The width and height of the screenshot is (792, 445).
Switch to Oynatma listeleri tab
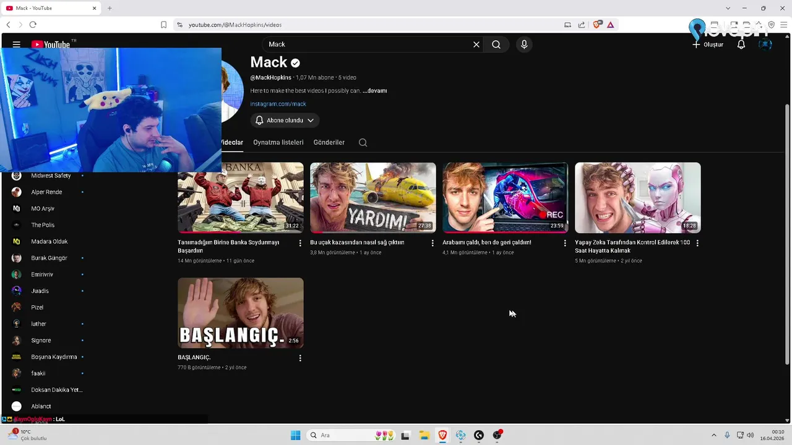coord(278,143)
